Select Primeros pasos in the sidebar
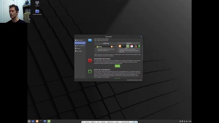Image resolution: width=219 pixels, height=123 pixels. [80, 43]
